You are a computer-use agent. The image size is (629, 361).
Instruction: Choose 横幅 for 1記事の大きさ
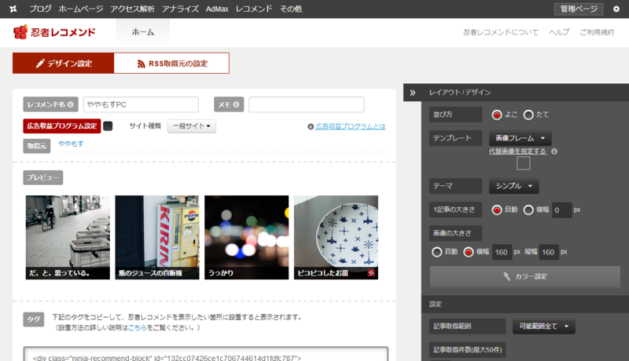pyautogui.click(x=528, y=210)
